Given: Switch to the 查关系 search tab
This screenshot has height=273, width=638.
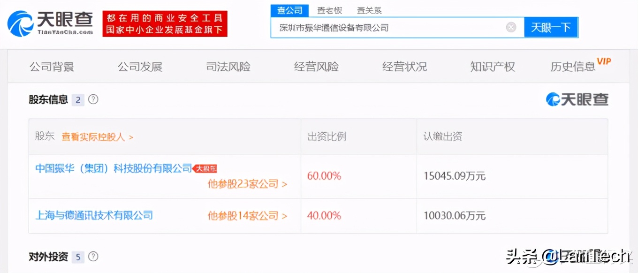Looking at the screenshot, I should click(x=369, y=10).
